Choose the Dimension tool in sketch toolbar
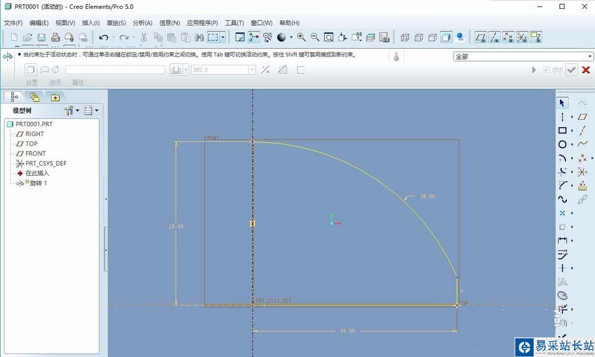The width and height of the screenshot is (595, 357). (562, 240)
